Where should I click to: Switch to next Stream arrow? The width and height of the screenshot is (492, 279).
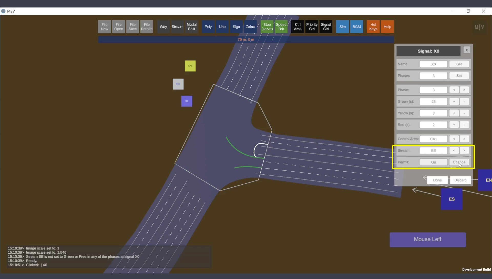(464, 151)
